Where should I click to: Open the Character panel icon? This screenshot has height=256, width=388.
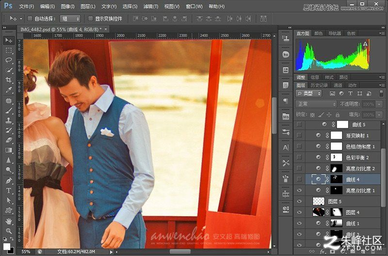[x=286, y=148]
